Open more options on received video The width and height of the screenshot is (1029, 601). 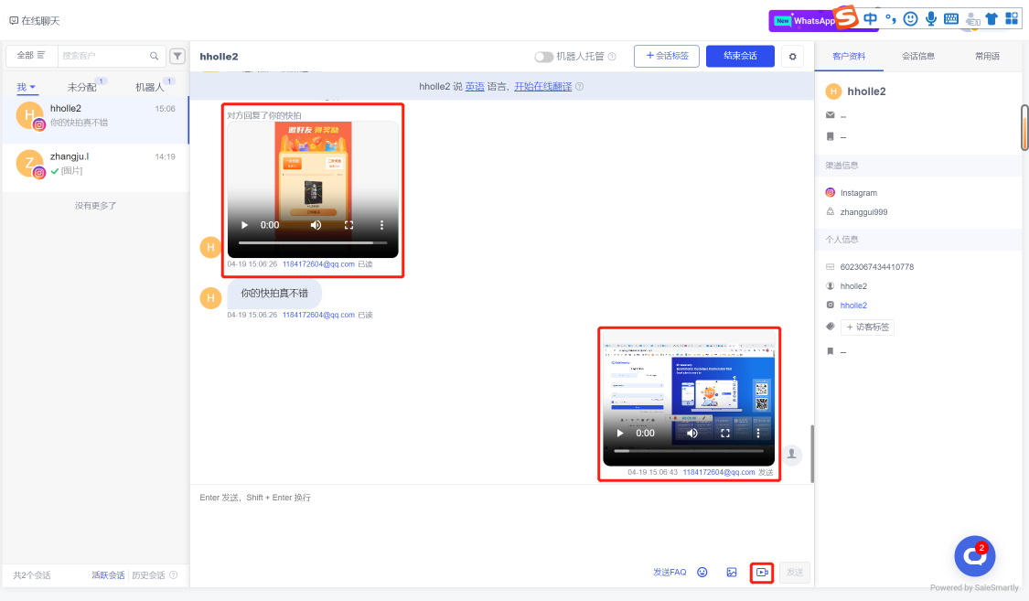[x=381, y=225]
